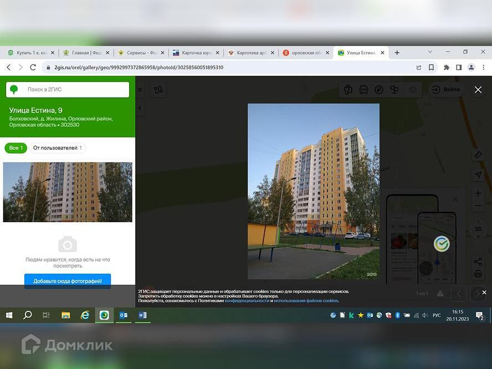Screen dimensions: 492x369
Task: Click 'Добавьте сюда фотографий!' button
Action: [68, 281]
